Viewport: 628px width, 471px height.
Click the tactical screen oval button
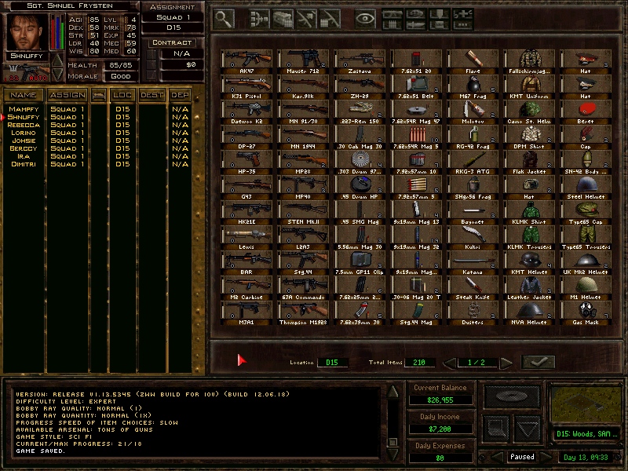click(x=512, y=396)
